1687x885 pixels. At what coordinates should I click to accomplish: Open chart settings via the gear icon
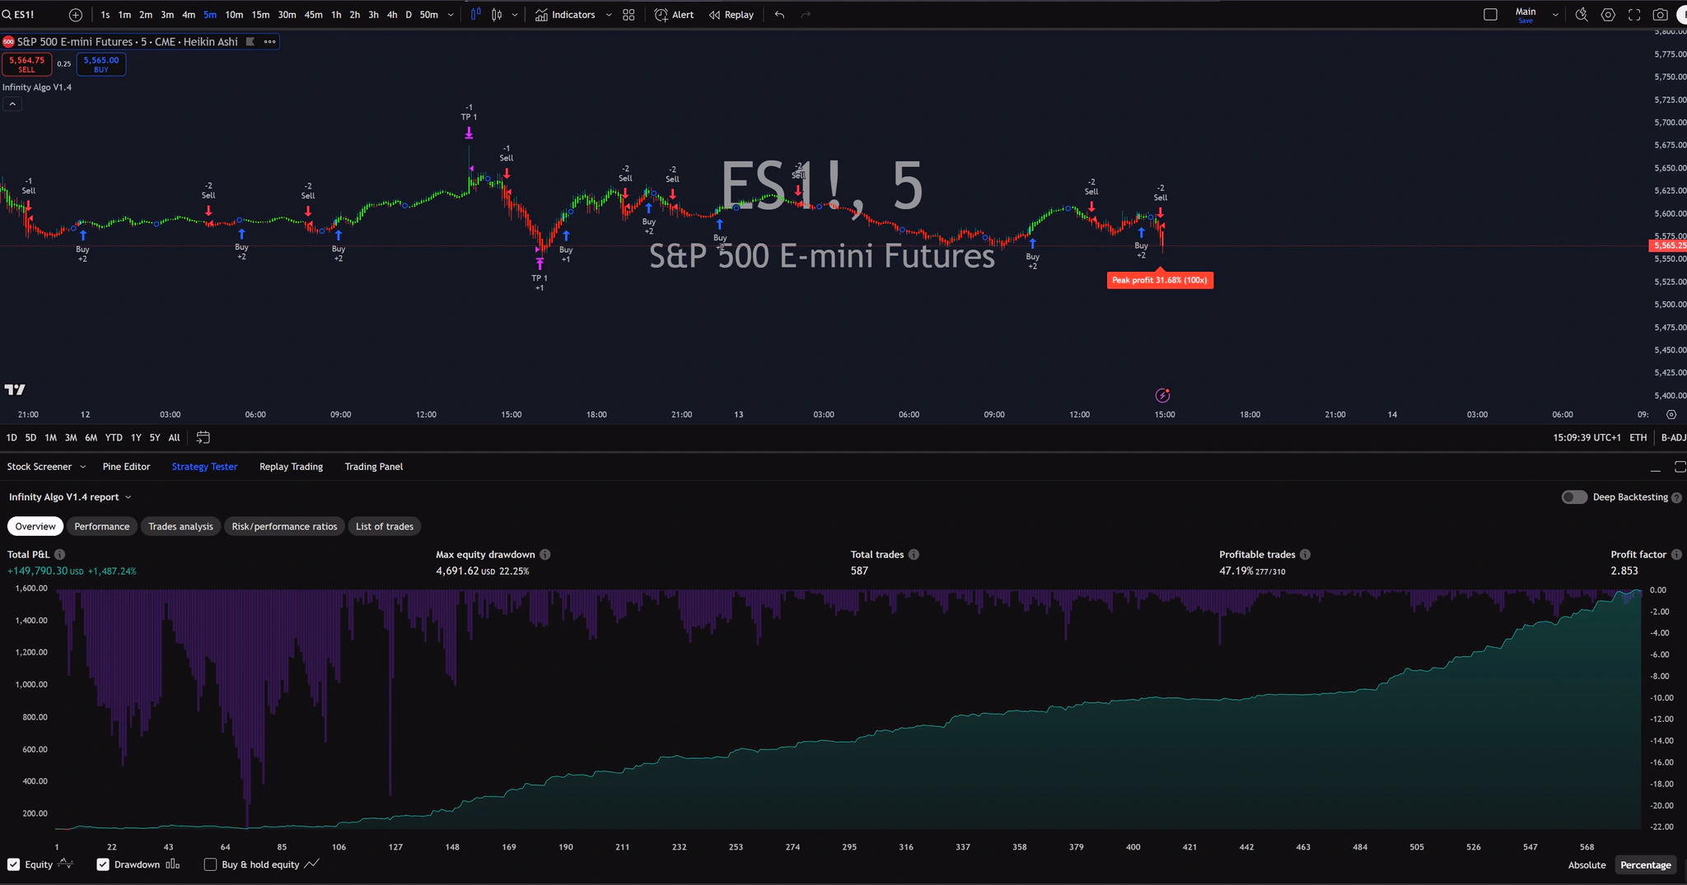click(1608, 14)
